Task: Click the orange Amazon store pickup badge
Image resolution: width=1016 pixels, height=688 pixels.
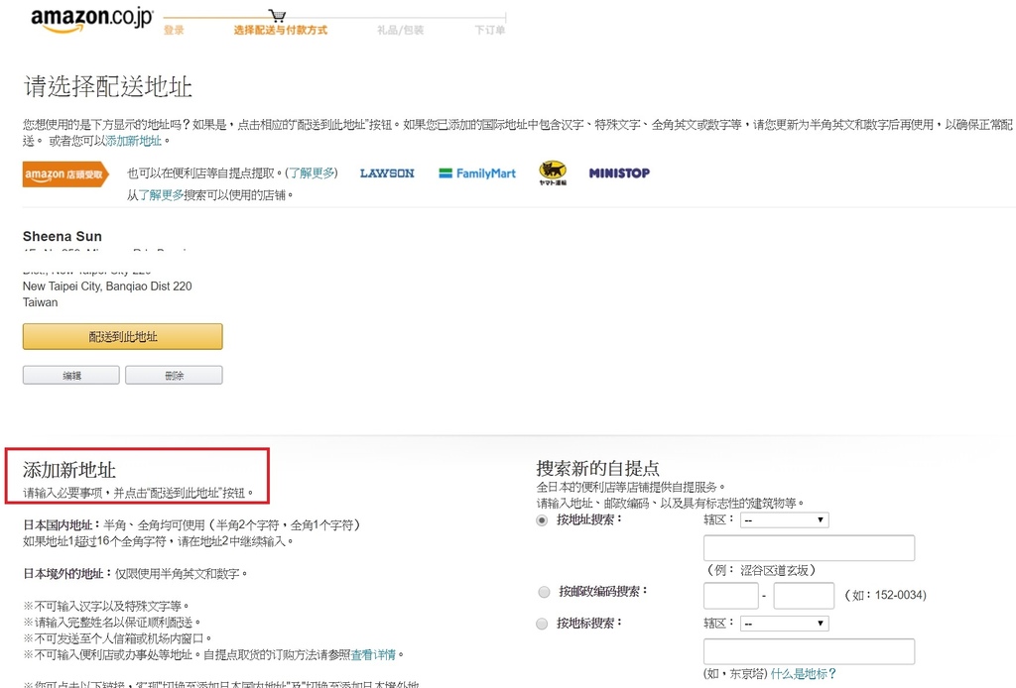Action: (65, 174)
